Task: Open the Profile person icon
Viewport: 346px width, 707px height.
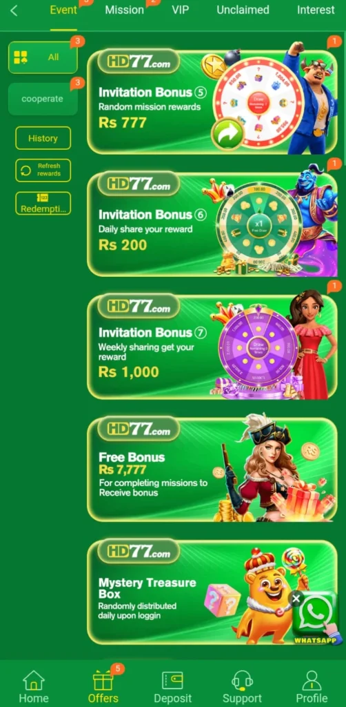Action: (x=312, y=680)
